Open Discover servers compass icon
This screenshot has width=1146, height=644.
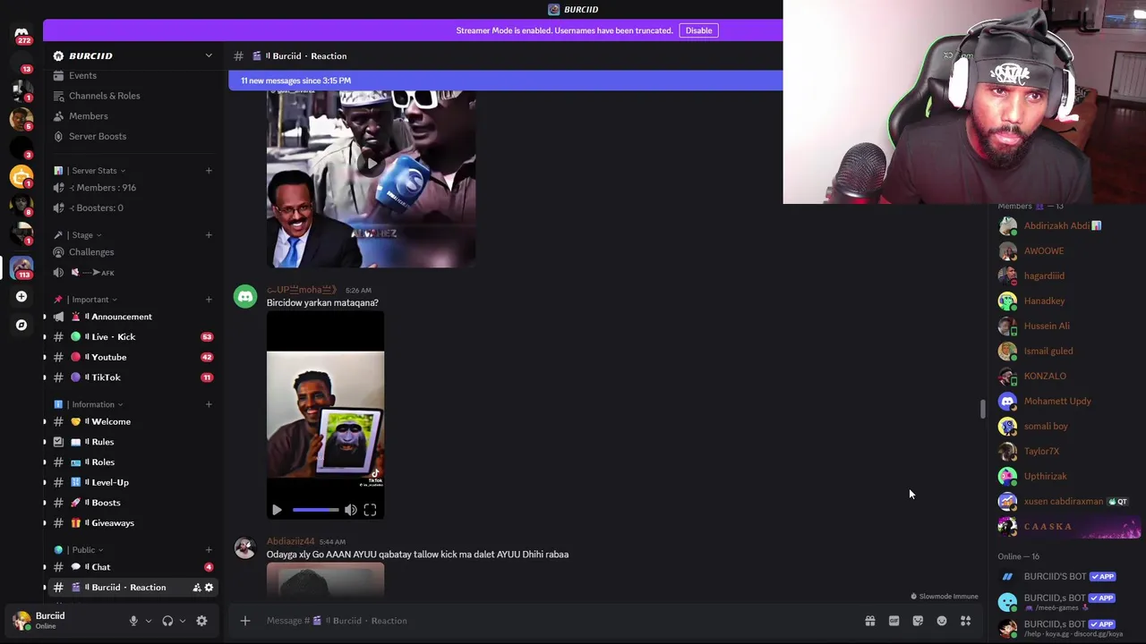coord(21,325)
